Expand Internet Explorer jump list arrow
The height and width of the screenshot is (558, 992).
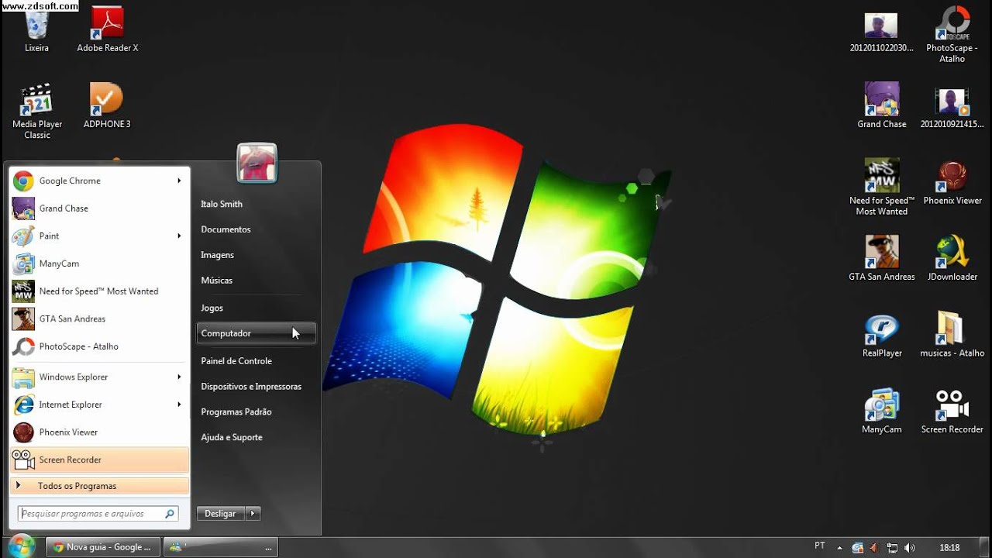(179, 405)
